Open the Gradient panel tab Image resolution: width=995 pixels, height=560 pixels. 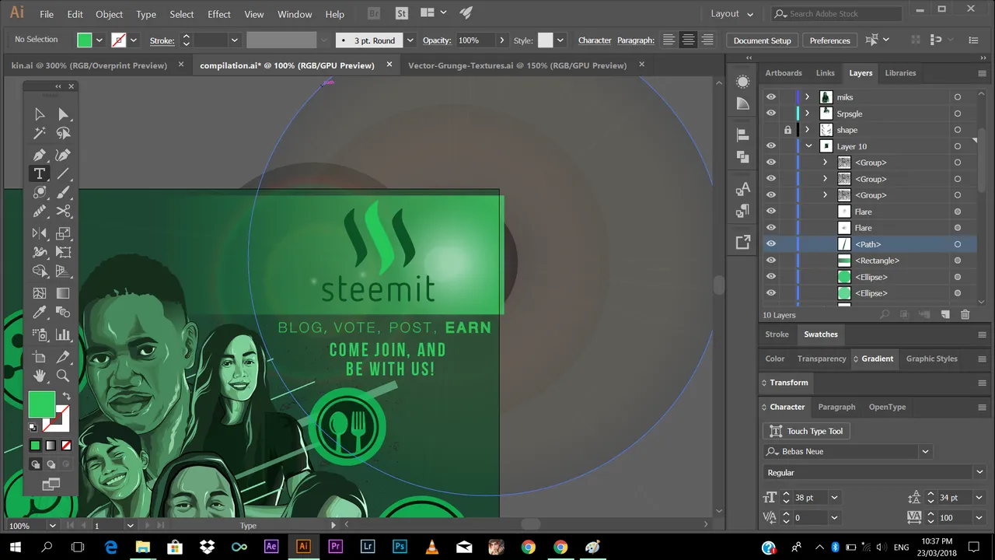877,359
